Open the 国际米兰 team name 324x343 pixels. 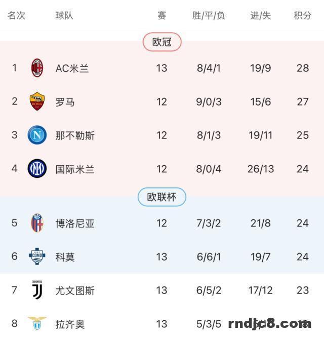pos(75,169)
